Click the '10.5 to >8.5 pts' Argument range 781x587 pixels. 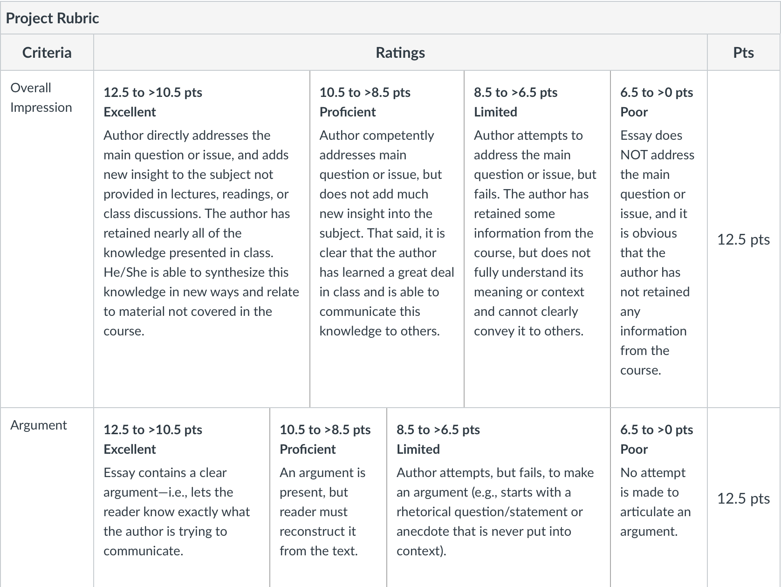[x=325, y=430]
